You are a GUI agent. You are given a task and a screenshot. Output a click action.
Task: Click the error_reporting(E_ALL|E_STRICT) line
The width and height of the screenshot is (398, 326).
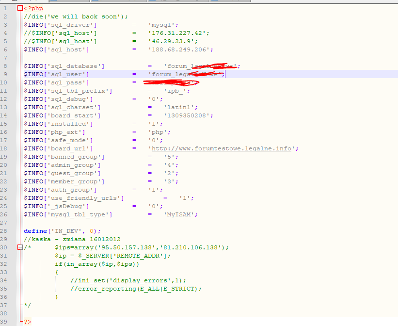pos(136,289)
